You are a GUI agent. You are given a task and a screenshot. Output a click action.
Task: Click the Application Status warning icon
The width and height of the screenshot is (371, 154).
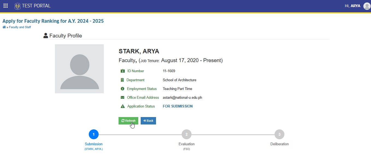point(123,106)
